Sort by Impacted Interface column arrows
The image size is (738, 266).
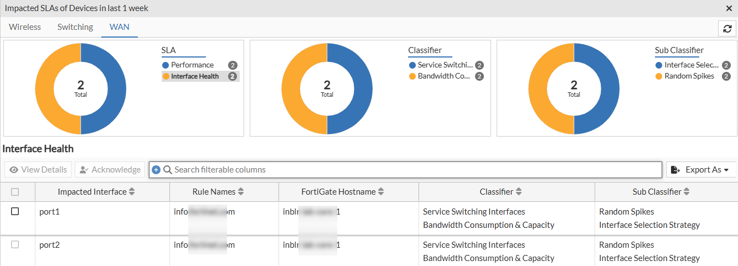coord(132,192)
